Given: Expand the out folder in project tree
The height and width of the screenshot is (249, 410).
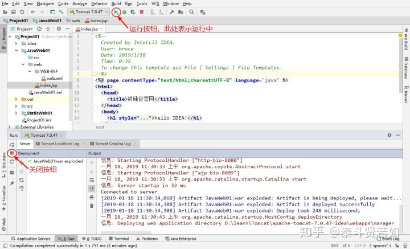Looking at the screenshot, I should [15, 99].
